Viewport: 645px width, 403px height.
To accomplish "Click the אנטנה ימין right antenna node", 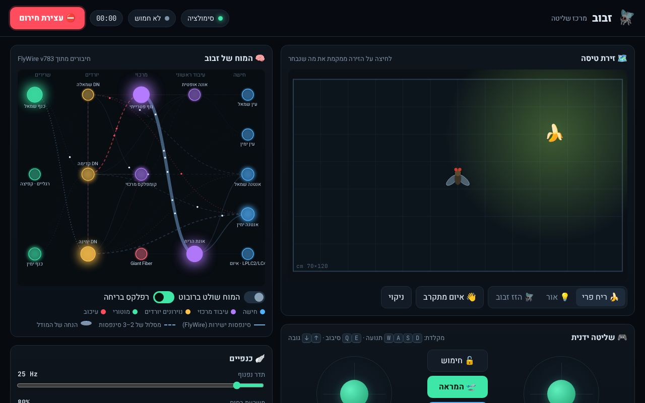I will coord(248,214).
